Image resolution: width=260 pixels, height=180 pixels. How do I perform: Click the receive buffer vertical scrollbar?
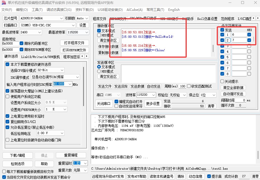(213, 48)
